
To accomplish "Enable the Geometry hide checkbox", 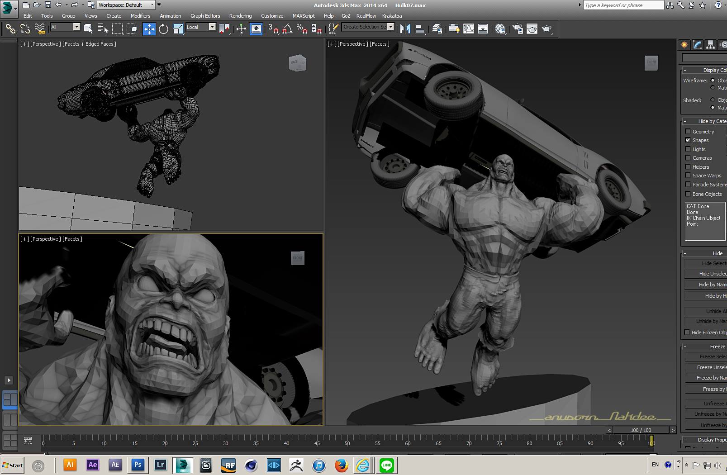I will point(688,132).
